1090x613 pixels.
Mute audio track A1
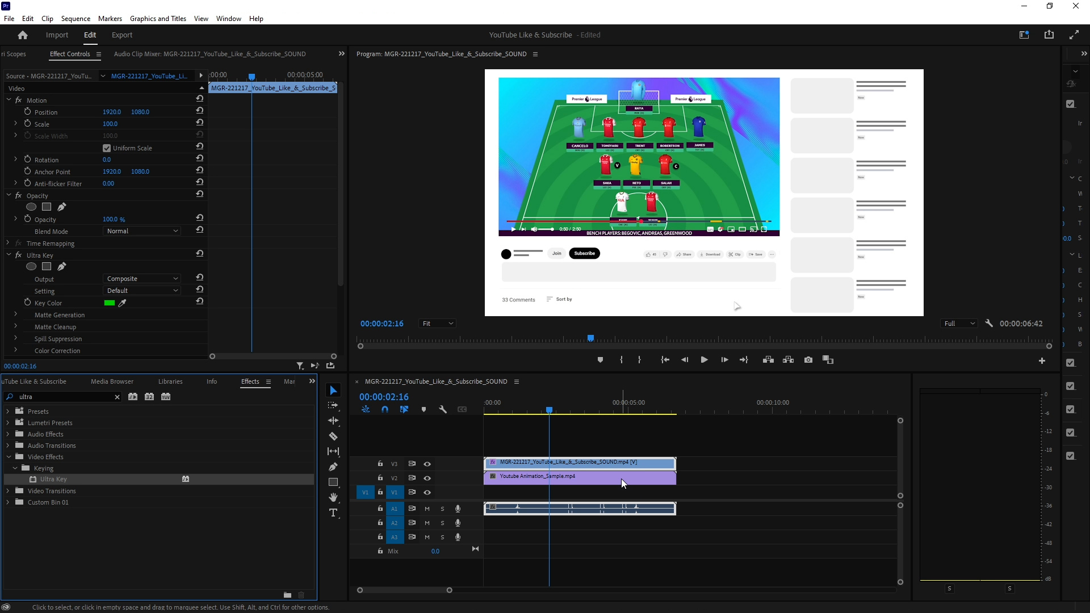427,509
